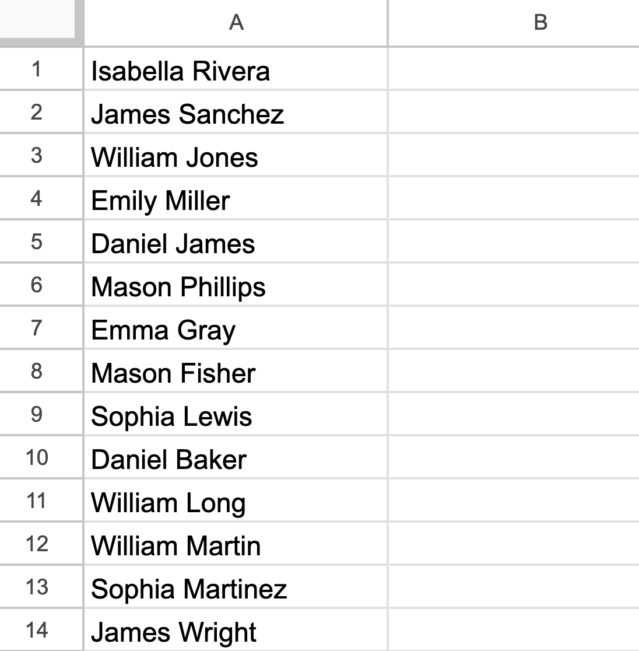This screenshot has height=651, width=639.
Task: Select the cell with Emily Miller
Action: click(x=161, y=201)
